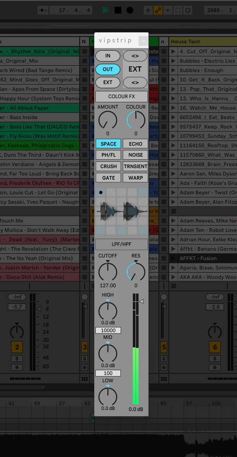This screenshot has width=237, height=457.
Task: Enable the IN routing button in vipstrip
Action: (108, 56)
